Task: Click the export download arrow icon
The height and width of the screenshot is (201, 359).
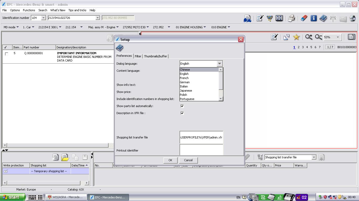Action: [321, 157]
